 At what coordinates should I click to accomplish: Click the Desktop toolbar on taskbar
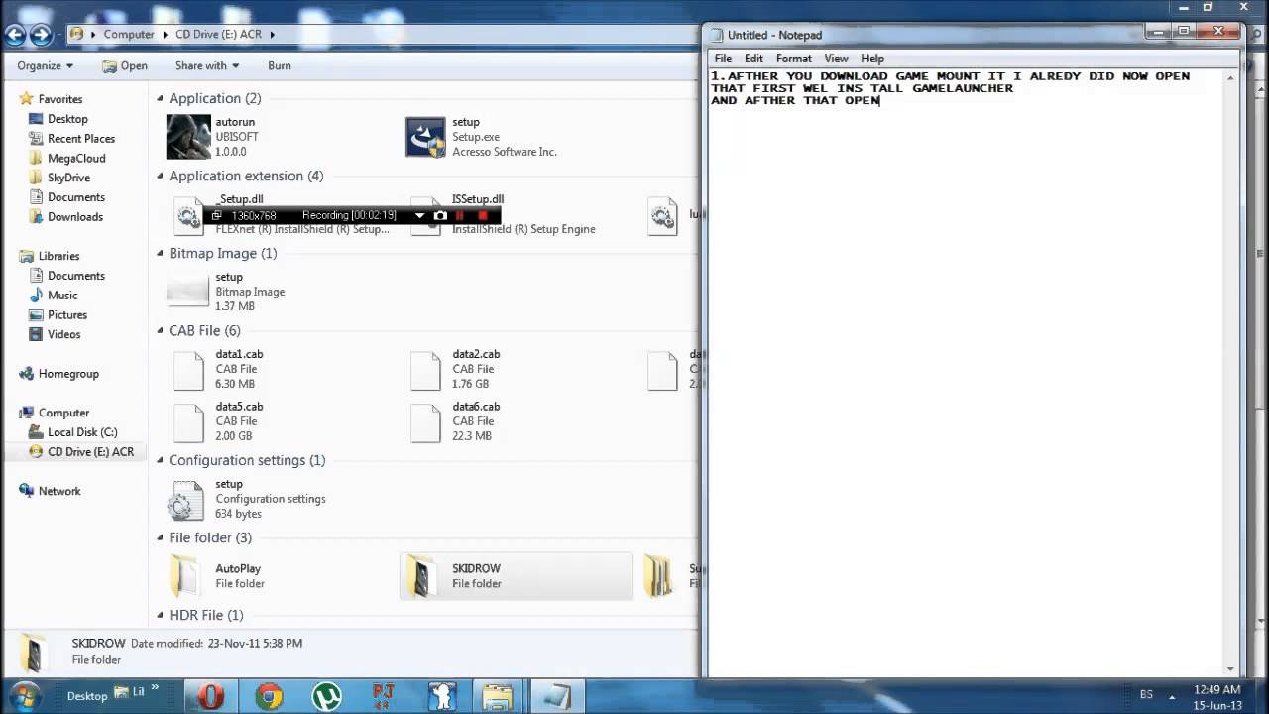(x=87, y=696)
